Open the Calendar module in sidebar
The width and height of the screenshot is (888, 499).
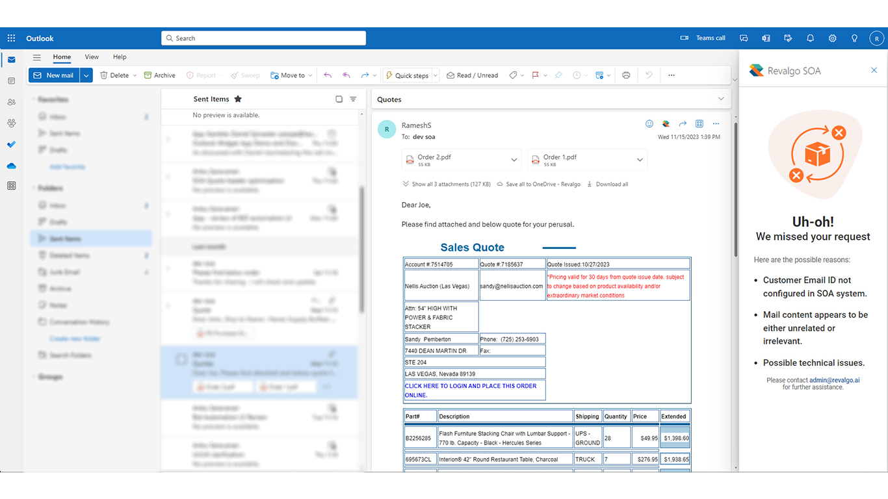[11, 81]
